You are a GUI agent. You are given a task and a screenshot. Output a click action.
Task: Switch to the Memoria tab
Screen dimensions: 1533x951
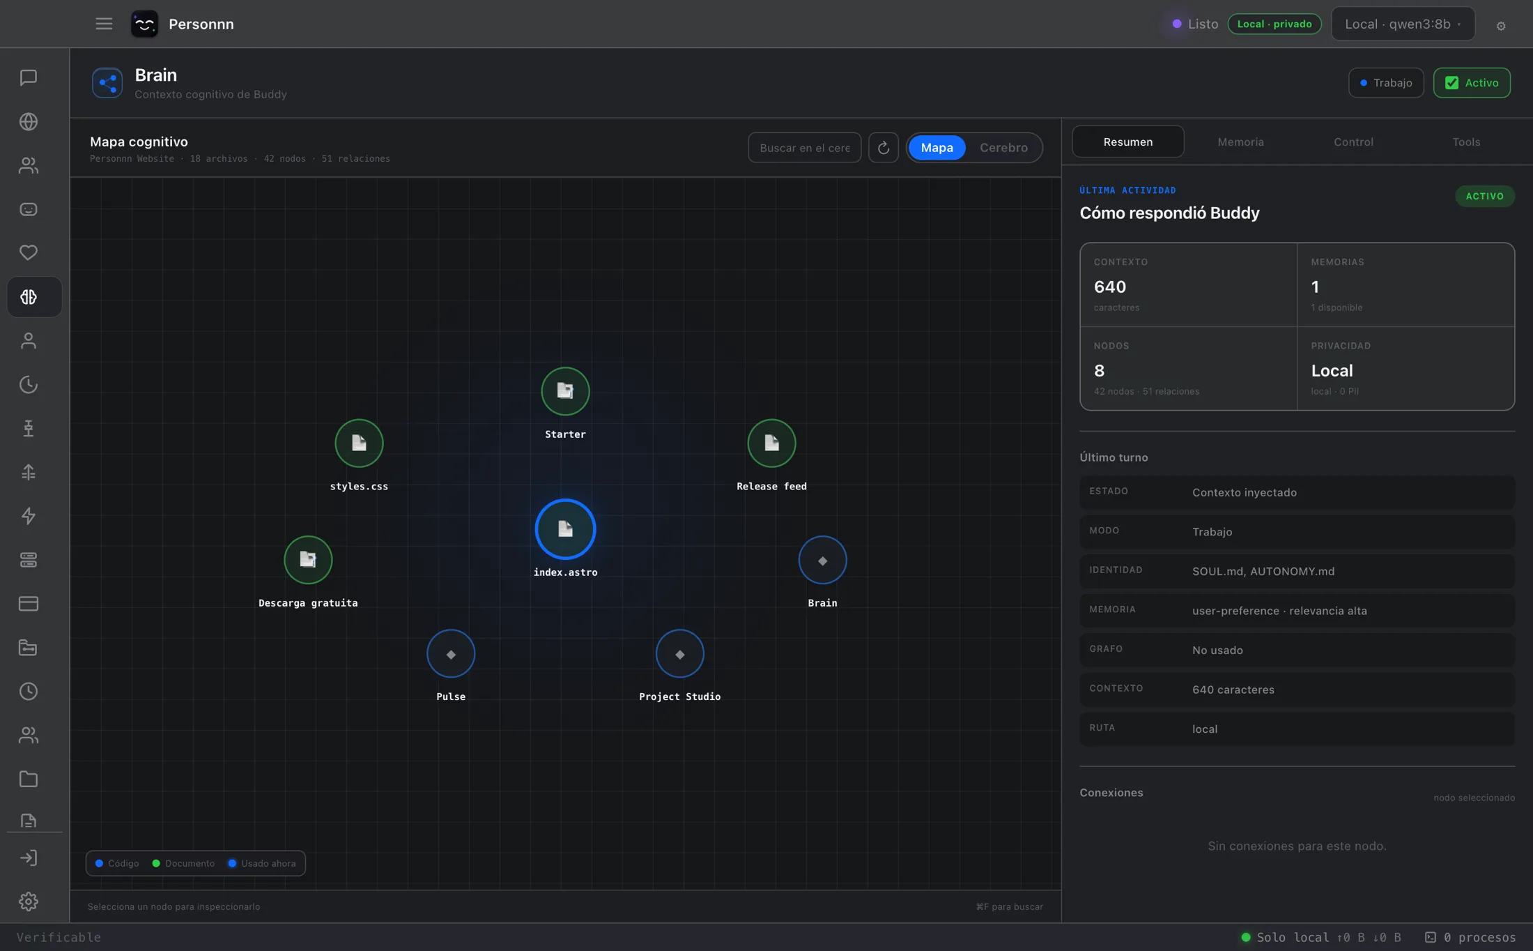click(1240, 142)
